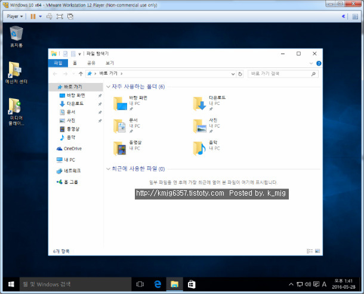Toggle VMware Unity mode icon
The image size is (364, 294).
[x=70, y=17]
